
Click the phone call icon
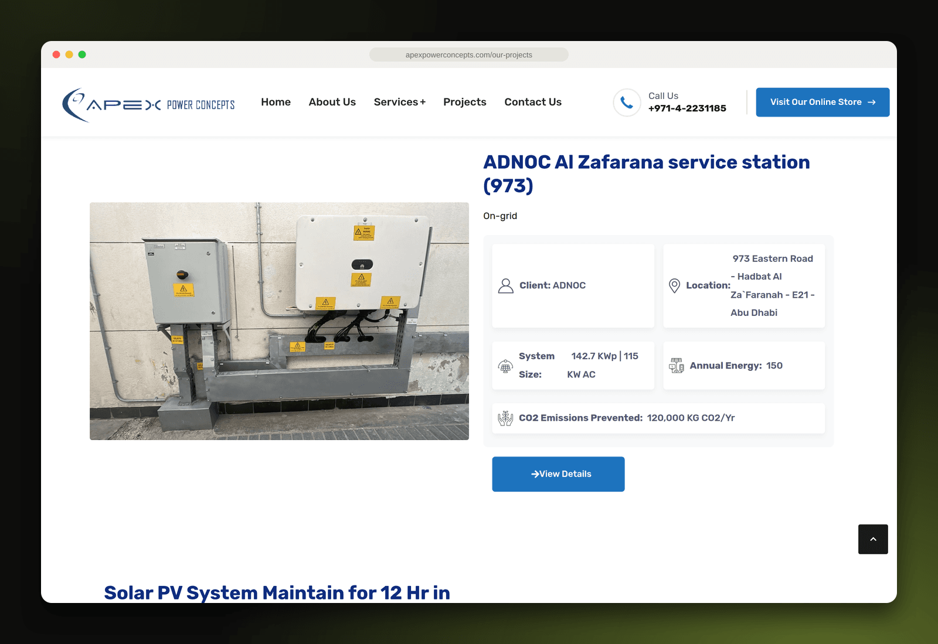(x=627, y=103)
